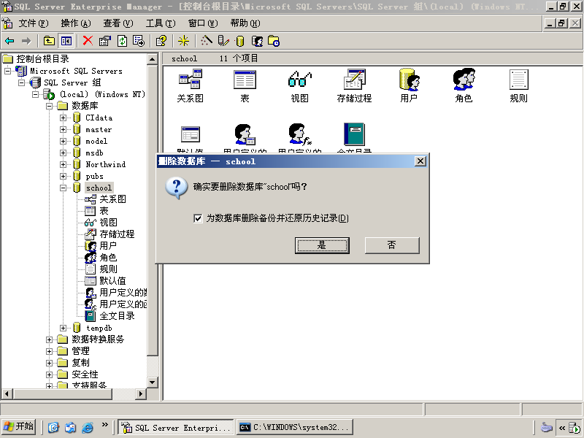Viewport: 584px width, 438px height.
Task: Open the 窗口(W) menu
Action: (x=203, y=23)
